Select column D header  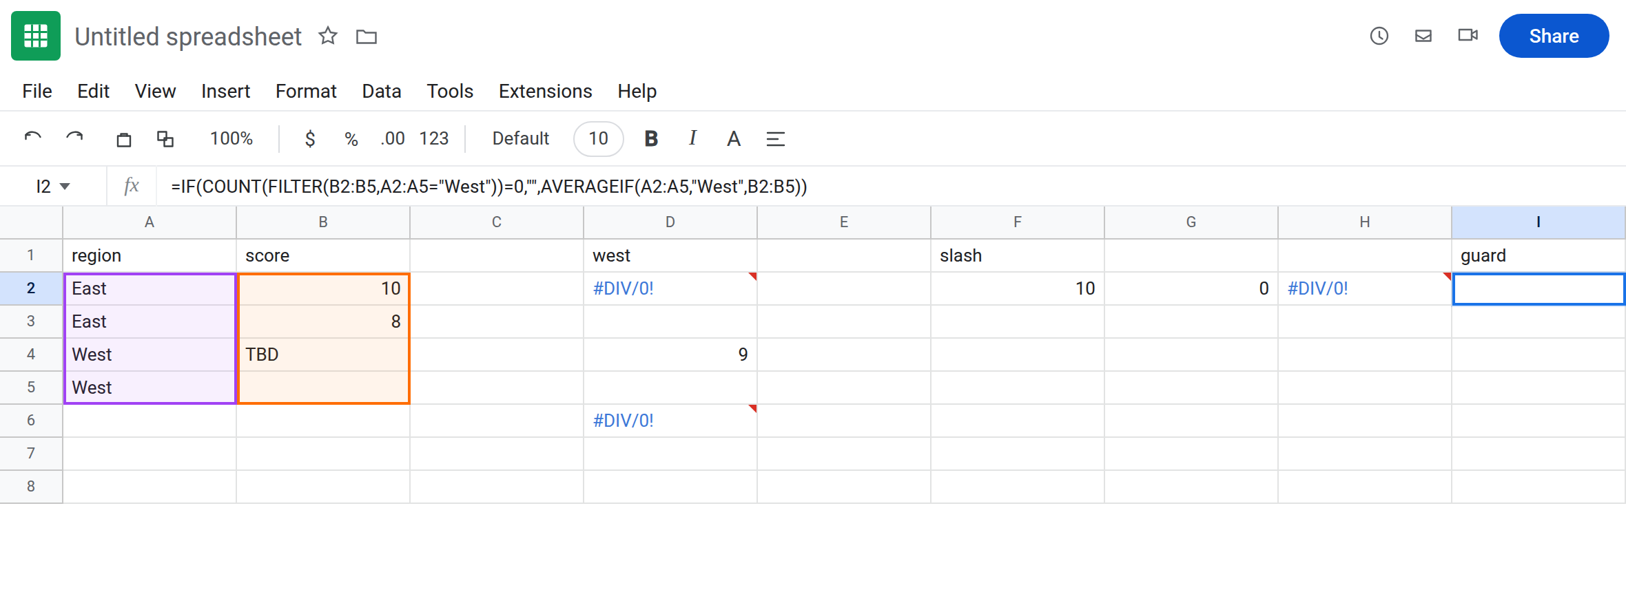pyautogui.click(x=670, y=222)
